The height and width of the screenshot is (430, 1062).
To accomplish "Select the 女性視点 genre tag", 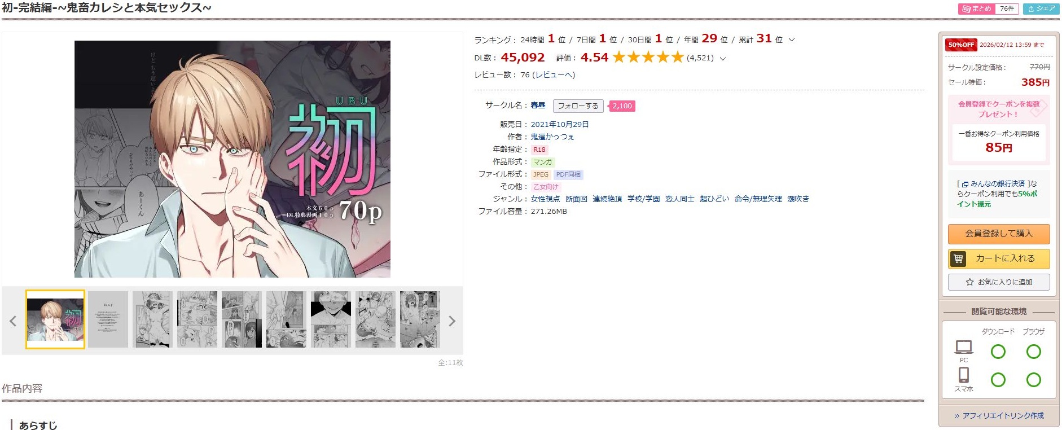I will point(545,199).
